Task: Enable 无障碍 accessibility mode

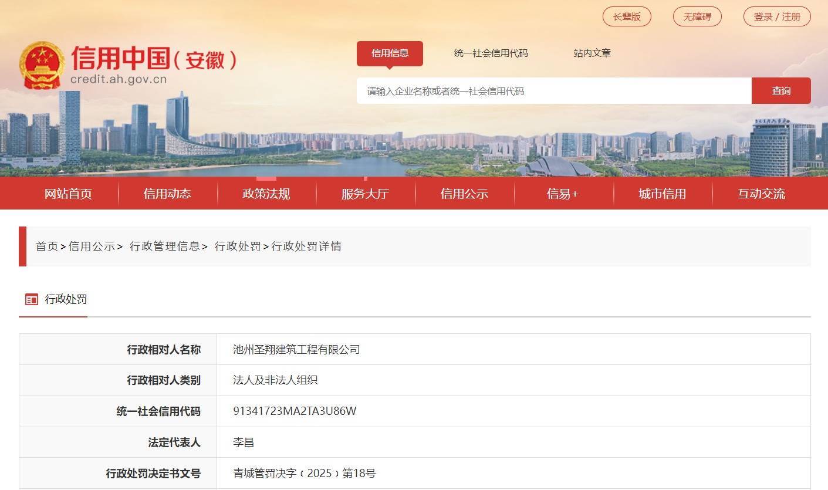Action: click(x=697, y=16)
